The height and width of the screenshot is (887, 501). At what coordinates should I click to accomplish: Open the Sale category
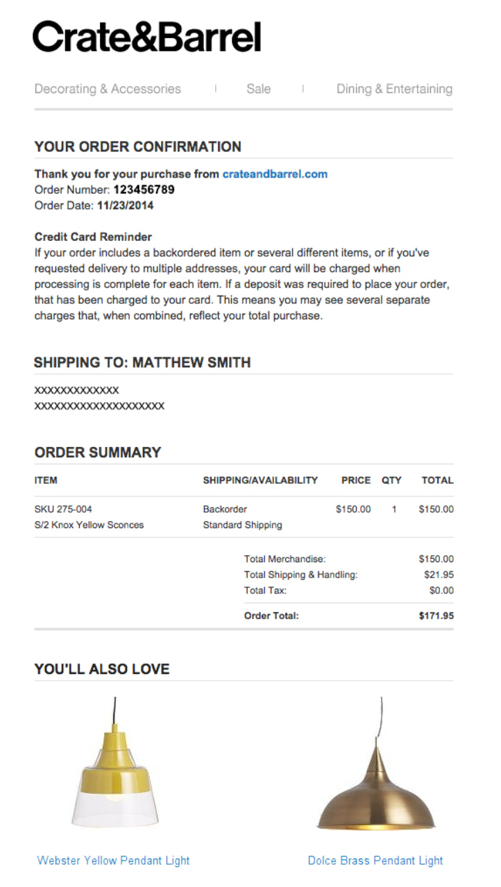(x=258, y=88)
